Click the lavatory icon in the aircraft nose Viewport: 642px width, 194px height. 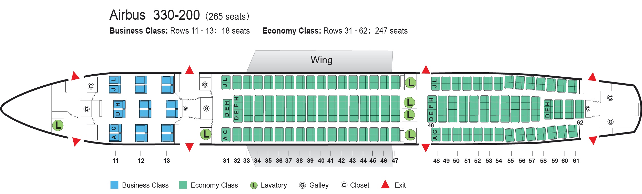pos(58,125)
